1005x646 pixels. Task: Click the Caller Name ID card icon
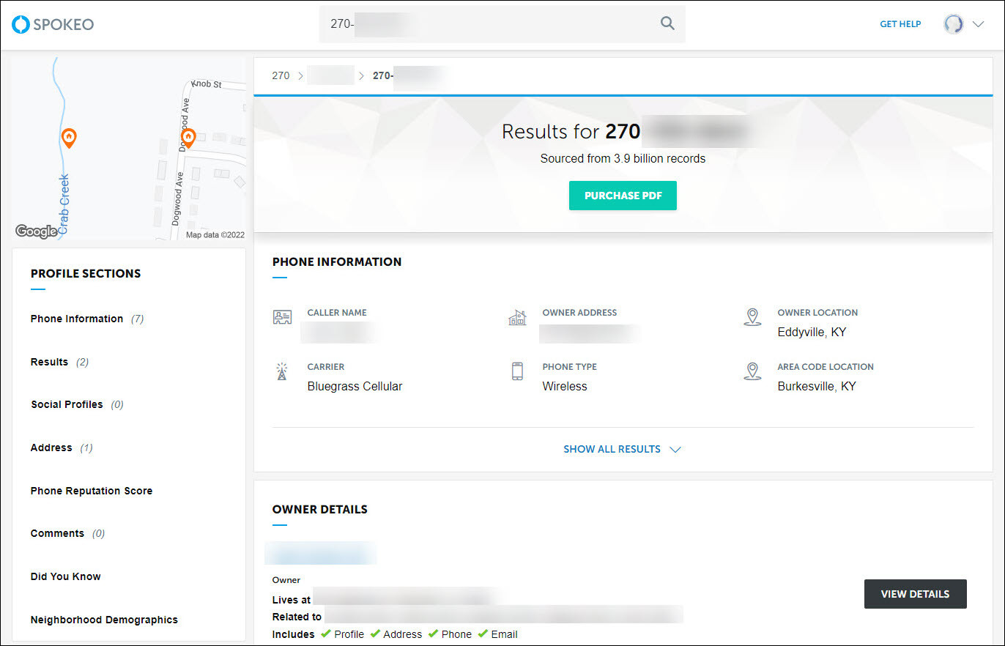point(282,317)
